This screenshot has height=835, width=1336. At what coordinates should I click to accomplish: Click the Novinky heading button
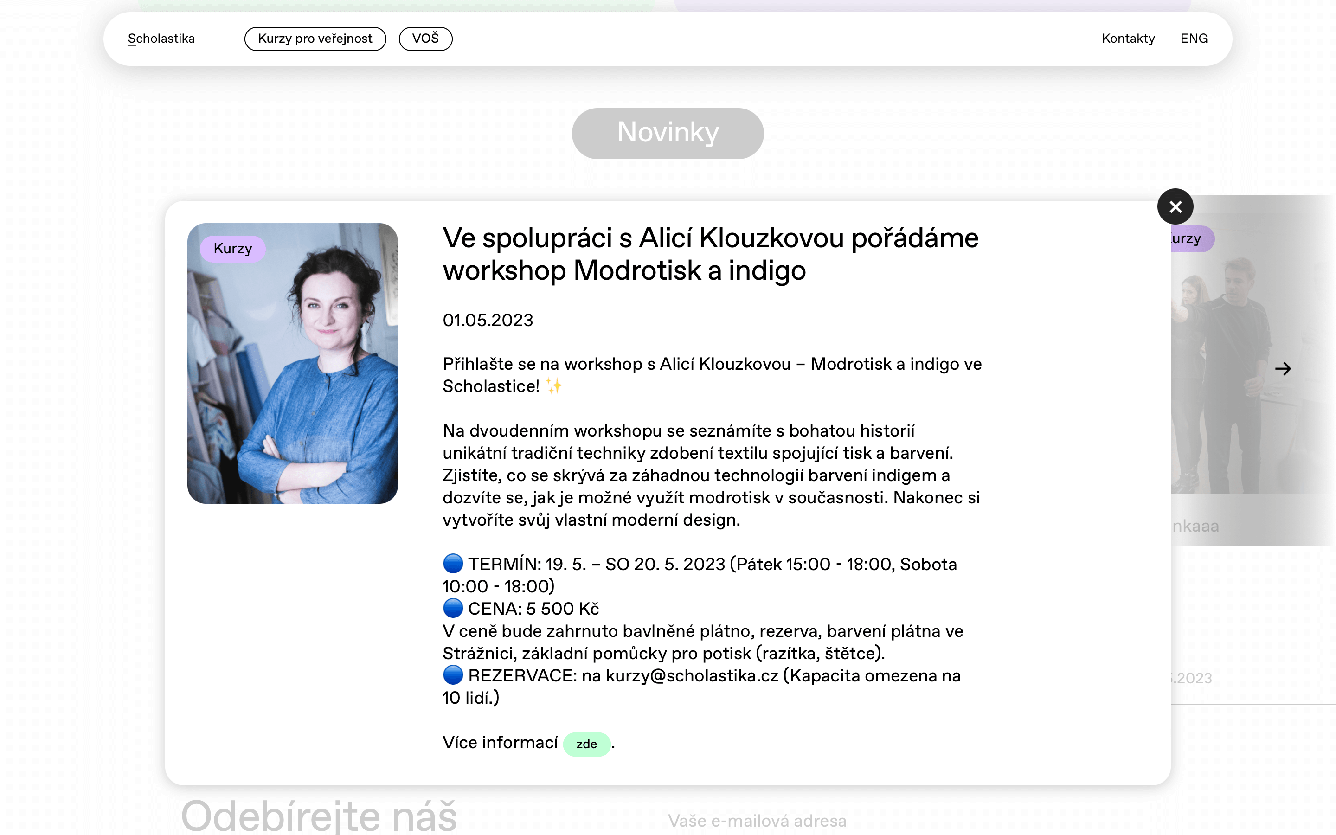tap(668, 133)
